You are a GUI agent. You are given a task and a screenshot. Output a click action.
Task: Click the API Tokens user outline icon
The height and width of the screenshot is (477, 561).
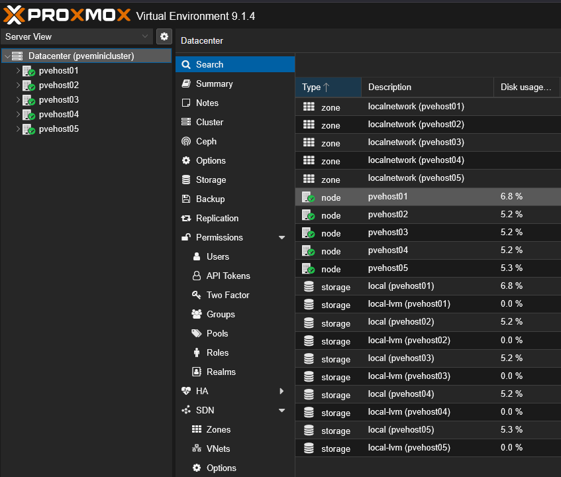click(197, 276)
